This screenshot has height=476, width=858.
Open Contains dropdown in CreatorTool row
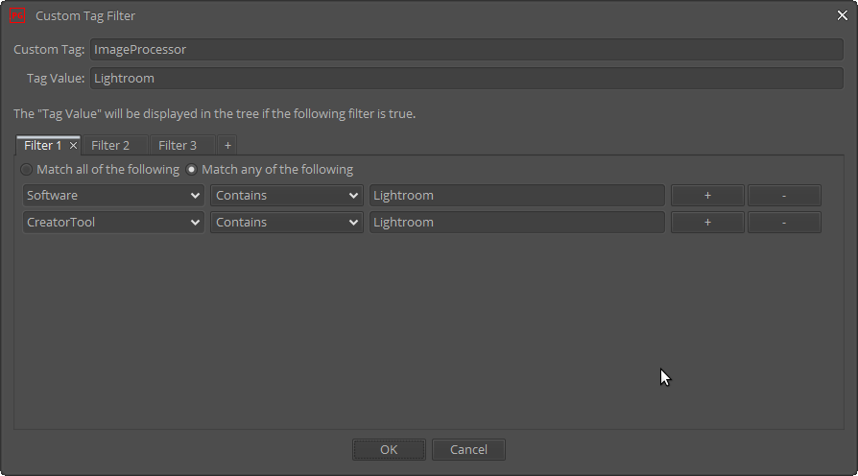pos(287,222)
